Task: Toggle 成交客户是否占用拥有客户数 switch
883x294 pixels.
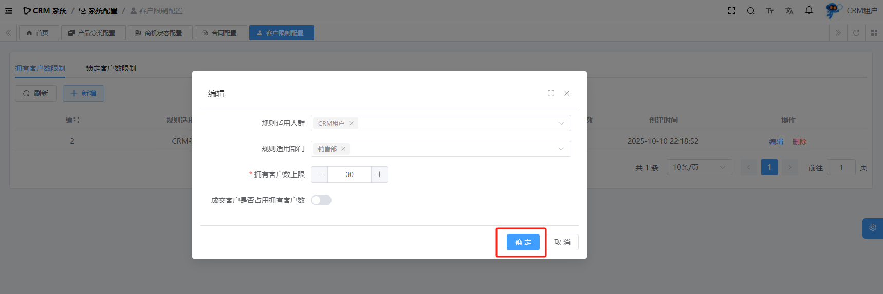Action: [x=321, y=200]
